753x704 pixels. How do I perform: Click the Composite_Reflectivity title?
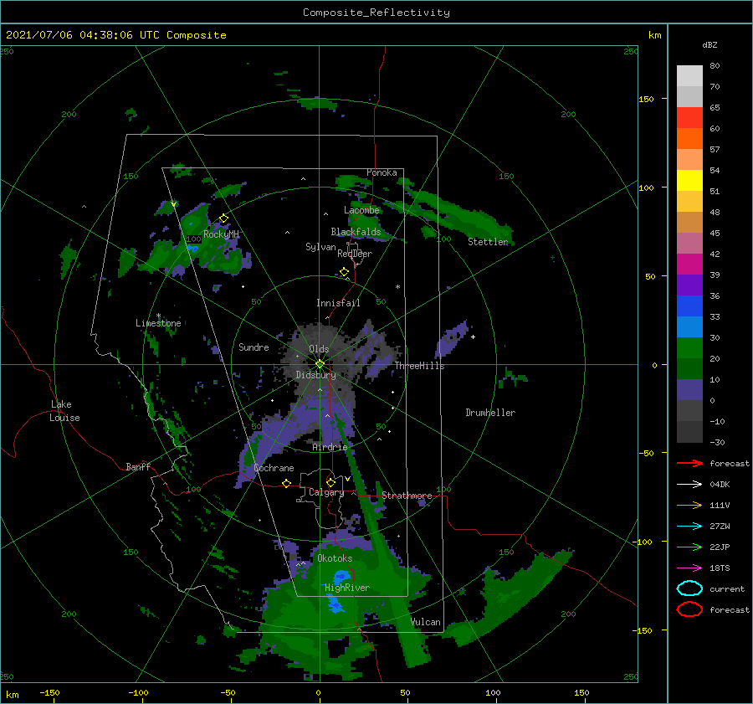(376, 13)
